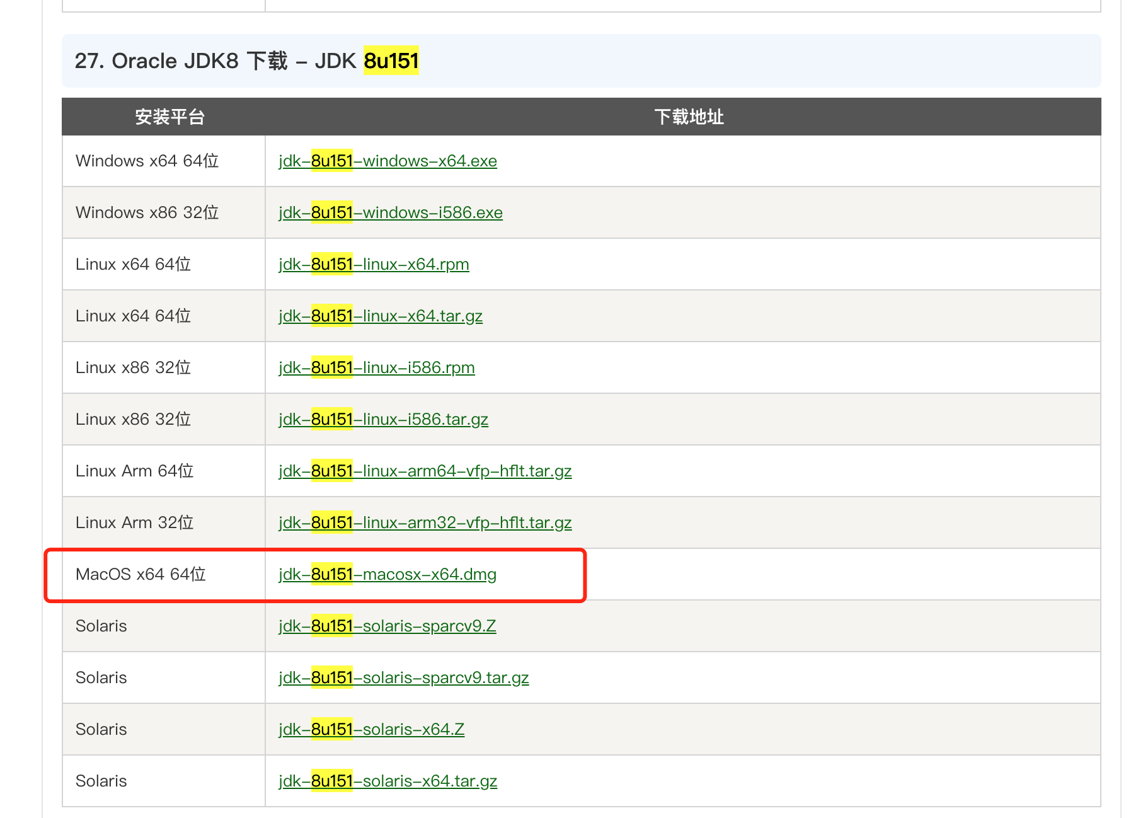Click "Linux x64 64位" in the linux-x64.rpm row
The image size is (1143, 818).
[134, 265]
